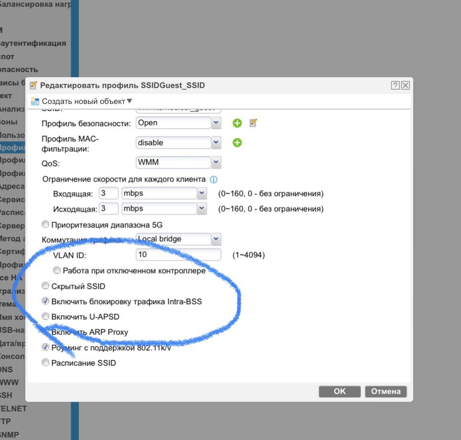Select TELNET in the background sidebar
Screen dimensions: 461x440
(13, 409)
